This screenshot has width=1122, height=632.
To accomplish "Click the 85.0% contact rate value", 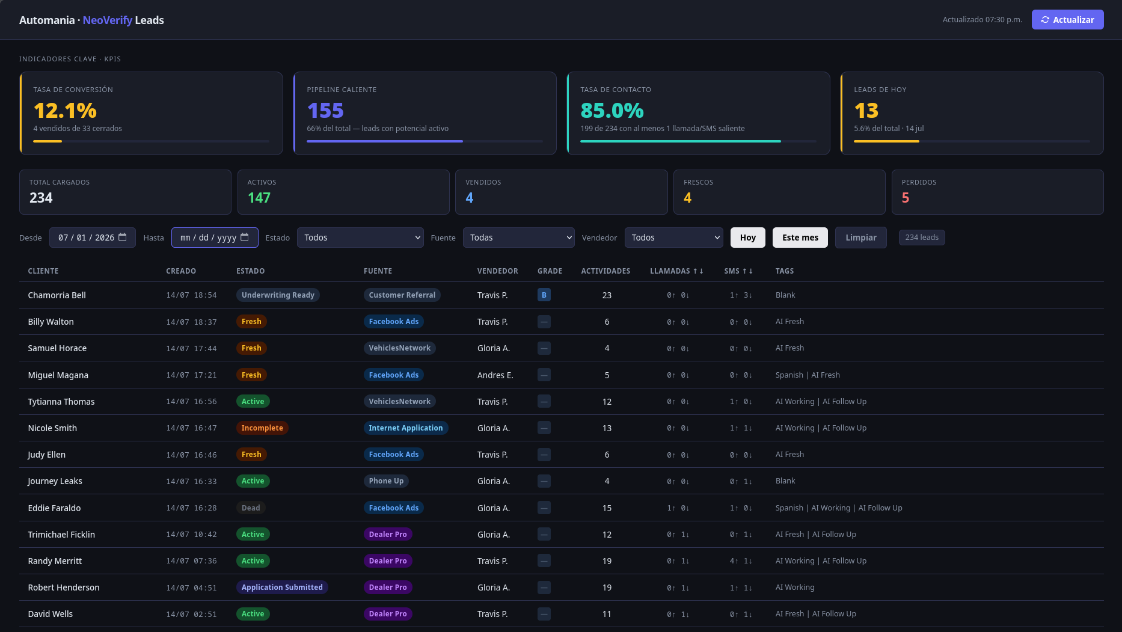I will click(612, 111).
